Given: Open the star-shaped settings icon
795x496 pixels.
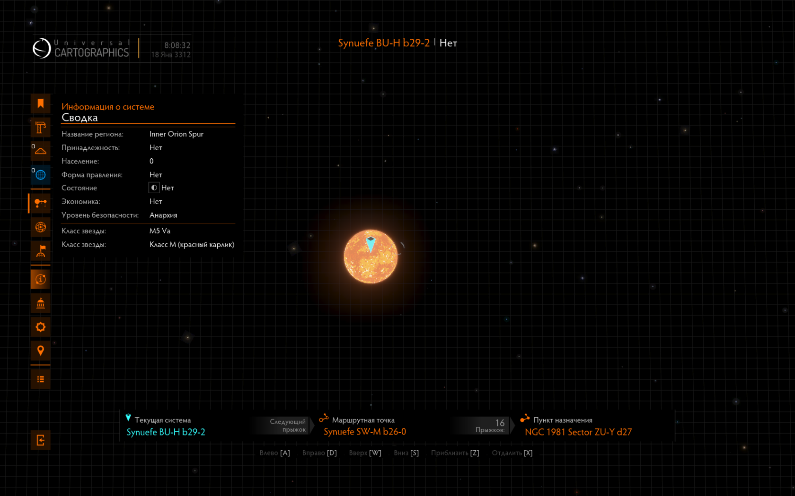Looking at the screenshot, I should tap(41, 327).
